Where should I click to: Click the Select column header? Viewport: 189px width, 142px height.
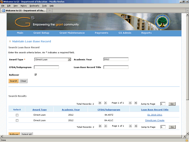point(17,110)
